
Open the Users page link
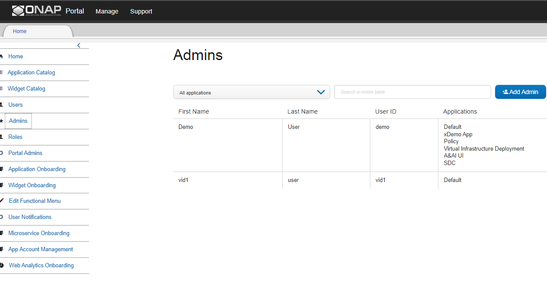click(16, 104)
